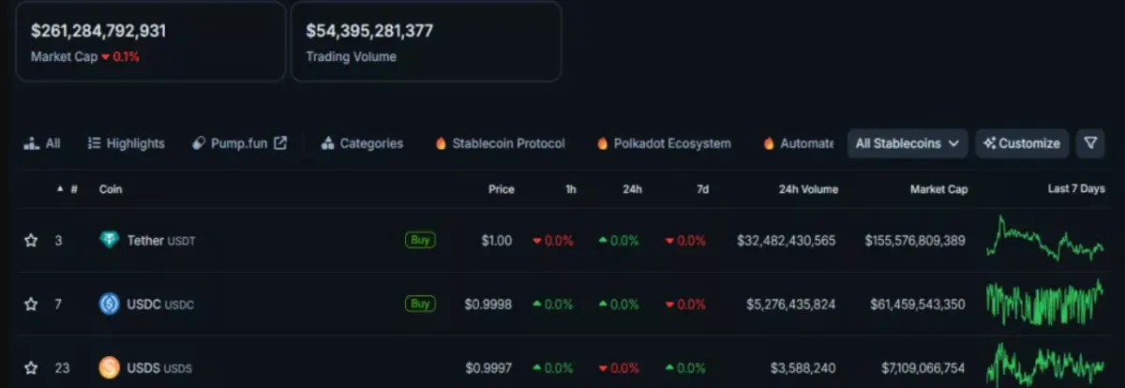
Task: Click the Polkadot Ecosystem fire icon
Action: click(x=603, y=143)
